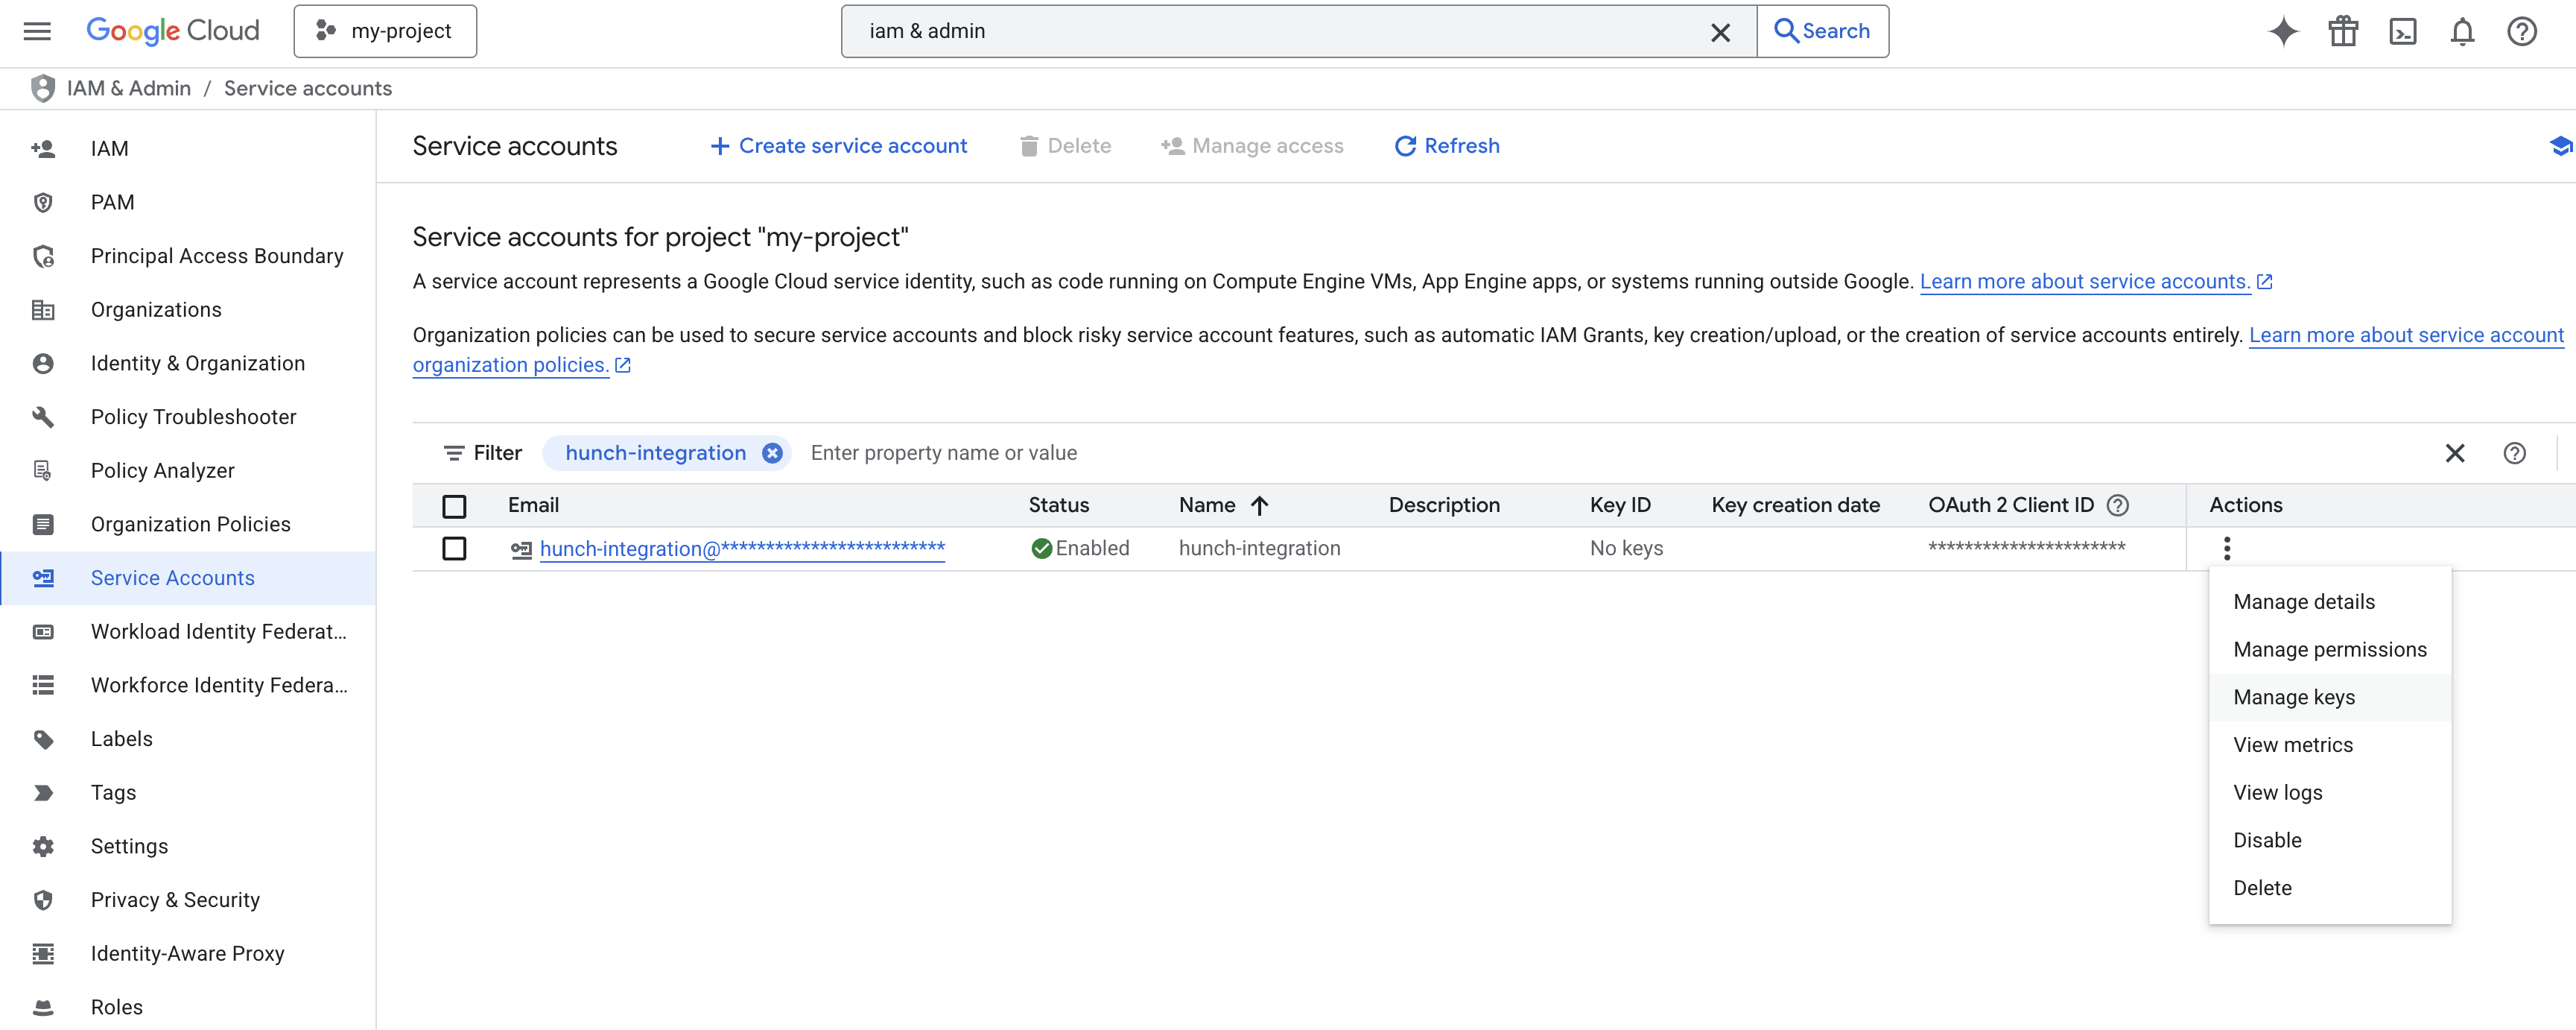Open the navigation hamburger menu
This screenshot has height=1030, width=2576.
point(37,31)
